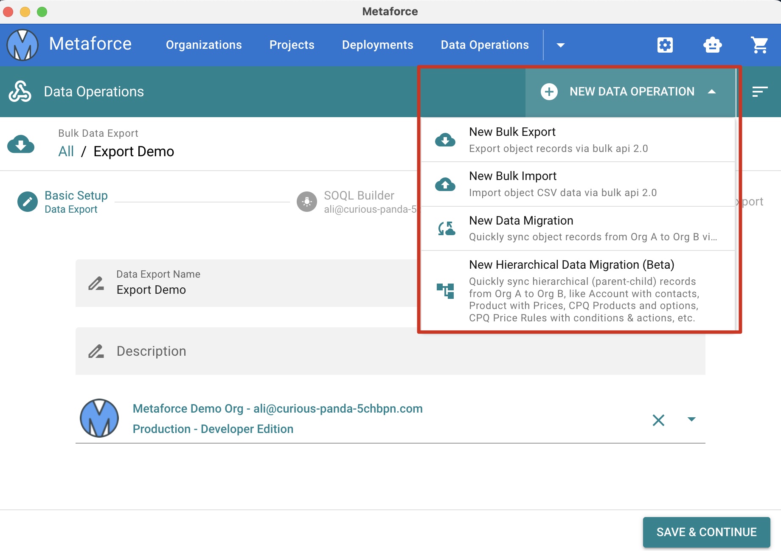781x551 pixels.
Task: Select New Bulk Import option
Action: (x=578, y=184)
